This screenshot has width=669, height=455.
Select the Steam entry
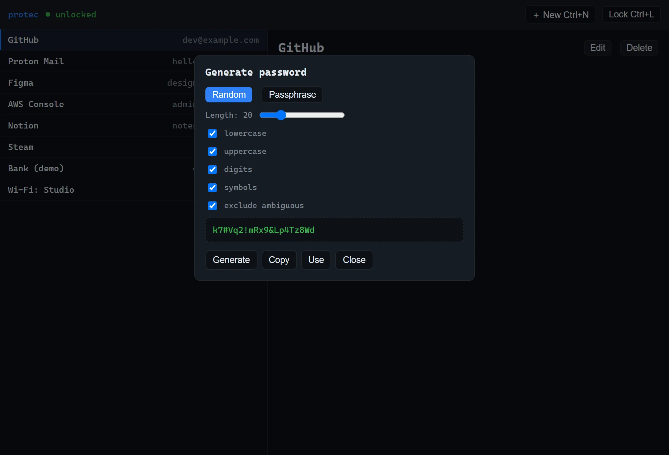(x=97, y=147)
